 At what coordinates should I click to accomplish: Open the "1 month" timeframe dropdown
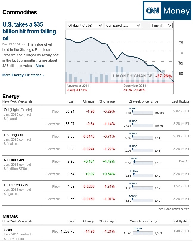pos(161,25)
